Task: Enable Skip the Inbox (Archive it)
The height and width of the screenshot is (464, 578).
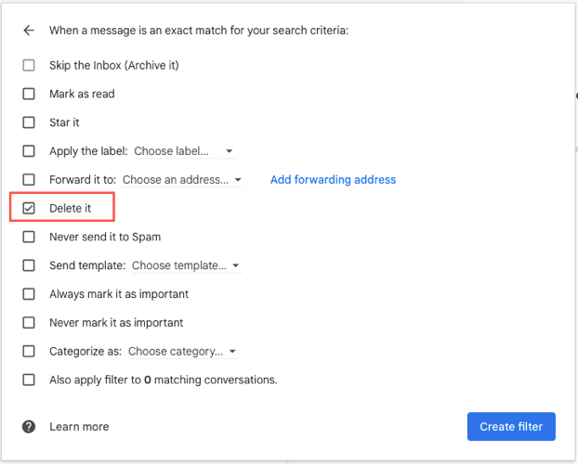Action: coord(29,66)
